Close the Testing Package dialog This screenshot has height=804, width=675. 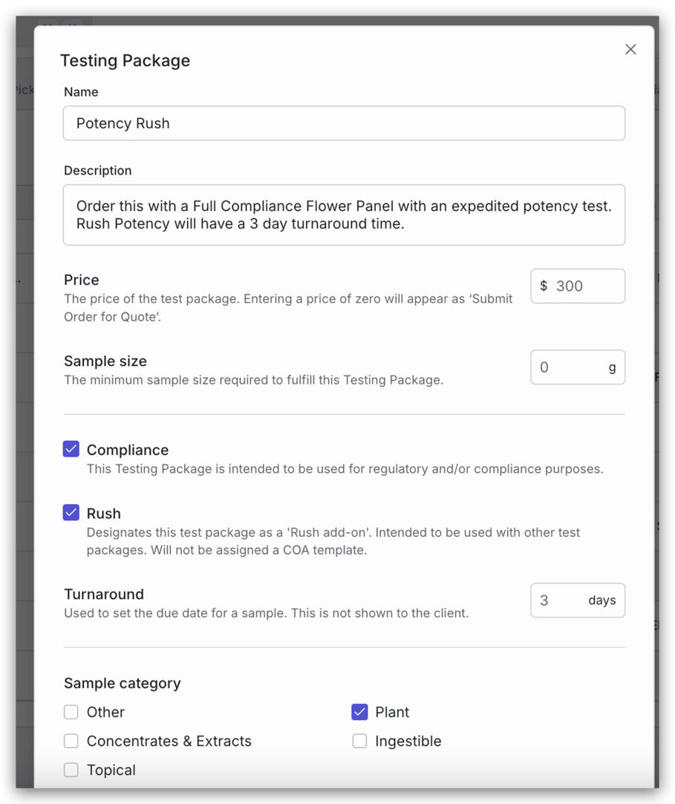point(630,49)
